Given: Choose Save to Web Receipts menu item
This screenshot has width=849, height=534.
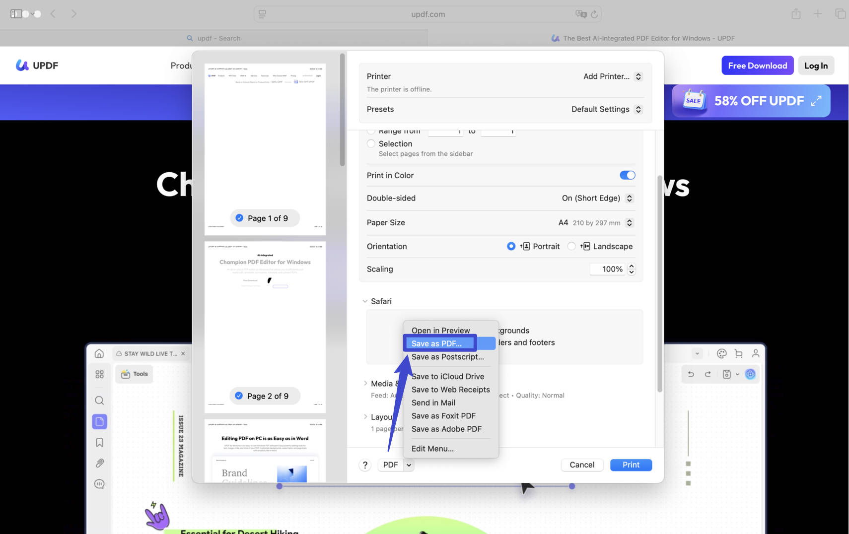Looking at the screenshot, I should (451, 390).
